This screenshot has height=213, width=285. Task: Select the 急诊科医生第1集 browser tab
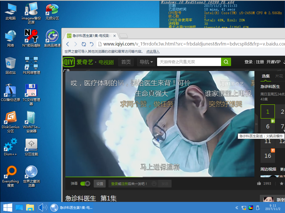pos(91,36)
